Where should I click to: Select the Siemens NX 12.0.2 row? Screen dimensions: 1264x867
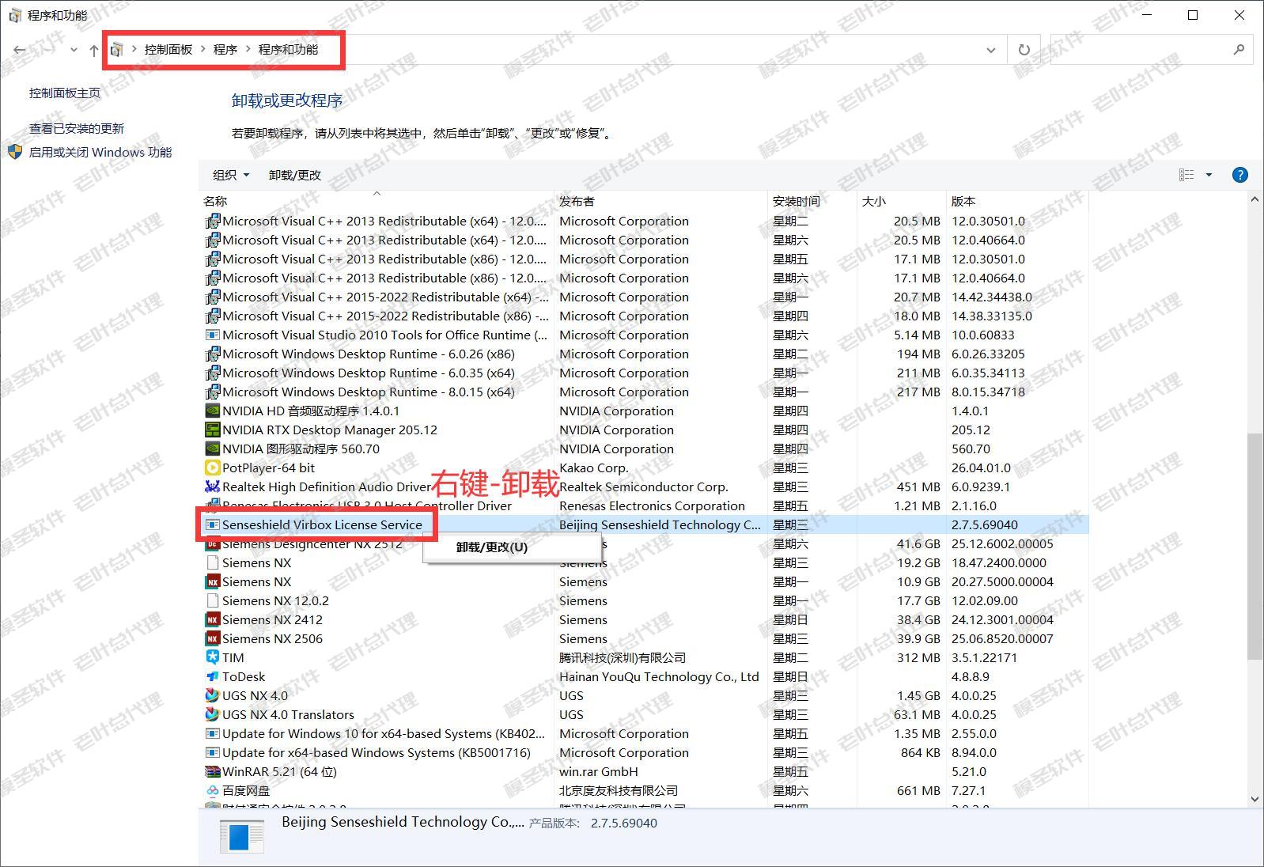[646, 600]
